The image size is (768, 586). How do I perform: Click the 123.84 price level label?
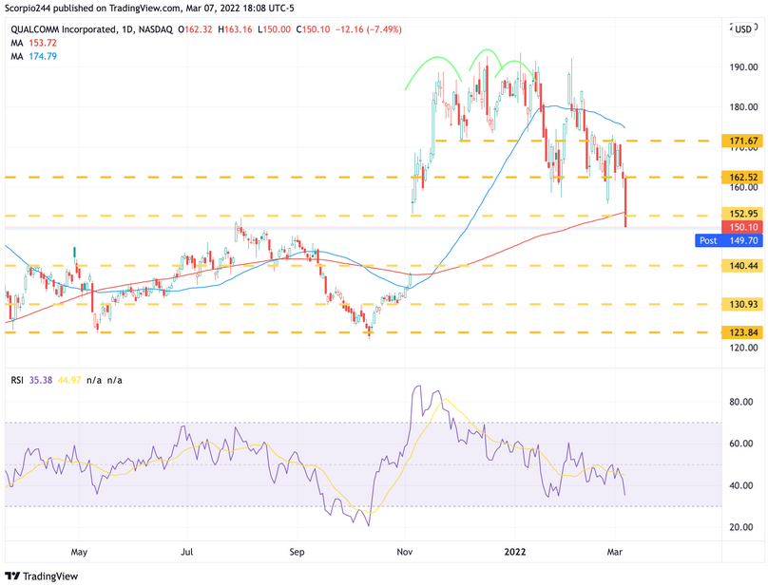(743, 332)
